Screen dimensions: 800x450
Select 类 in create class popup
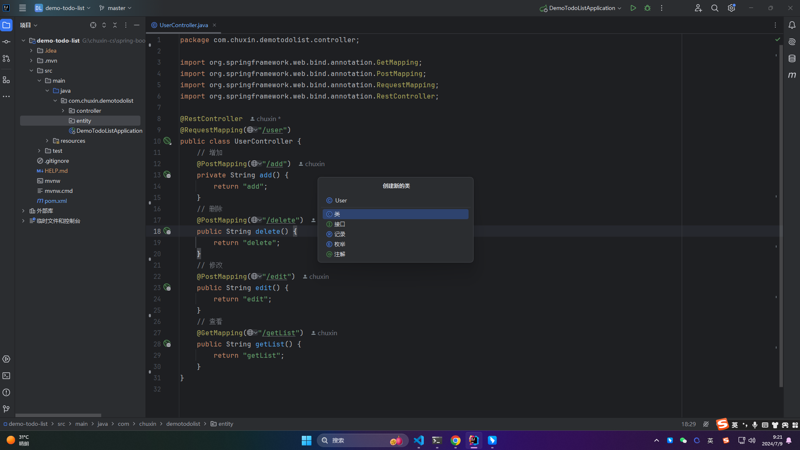(x=395, y=214)
